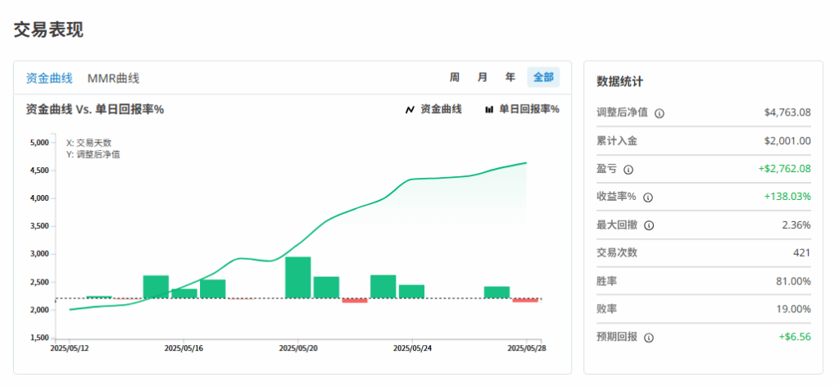Click info icon next to 调整后净值
This screenshot has width=839, height=386.
point(660,113)
